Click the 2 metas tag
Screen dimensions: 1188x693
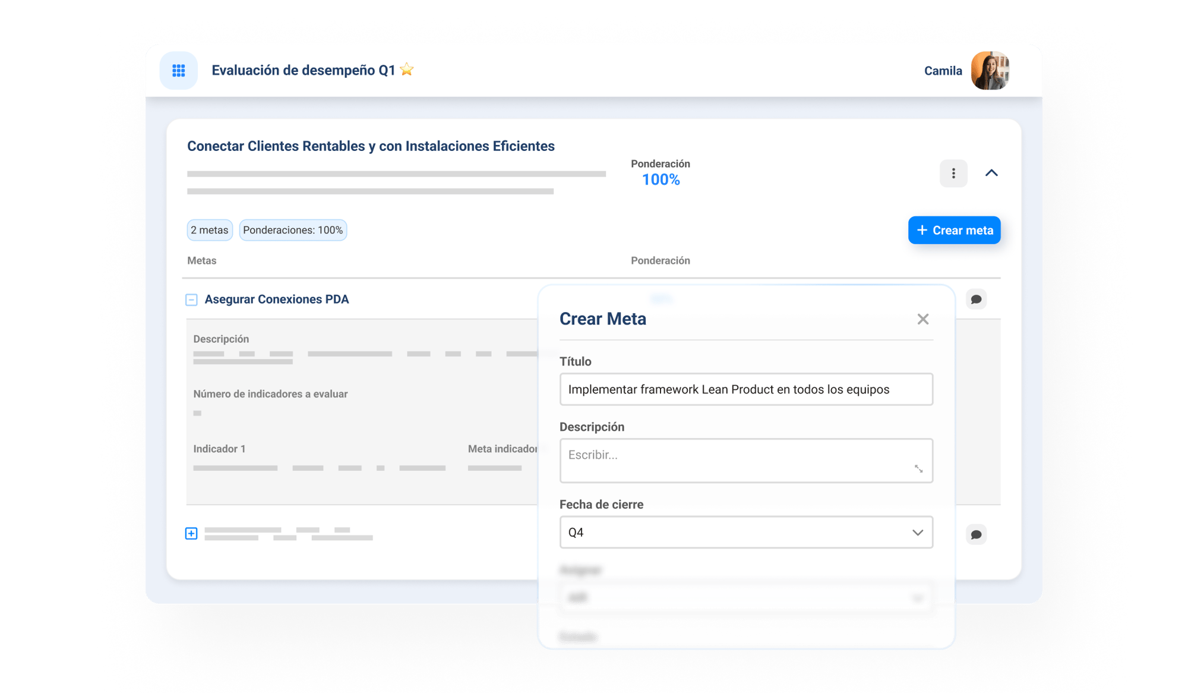209,230
